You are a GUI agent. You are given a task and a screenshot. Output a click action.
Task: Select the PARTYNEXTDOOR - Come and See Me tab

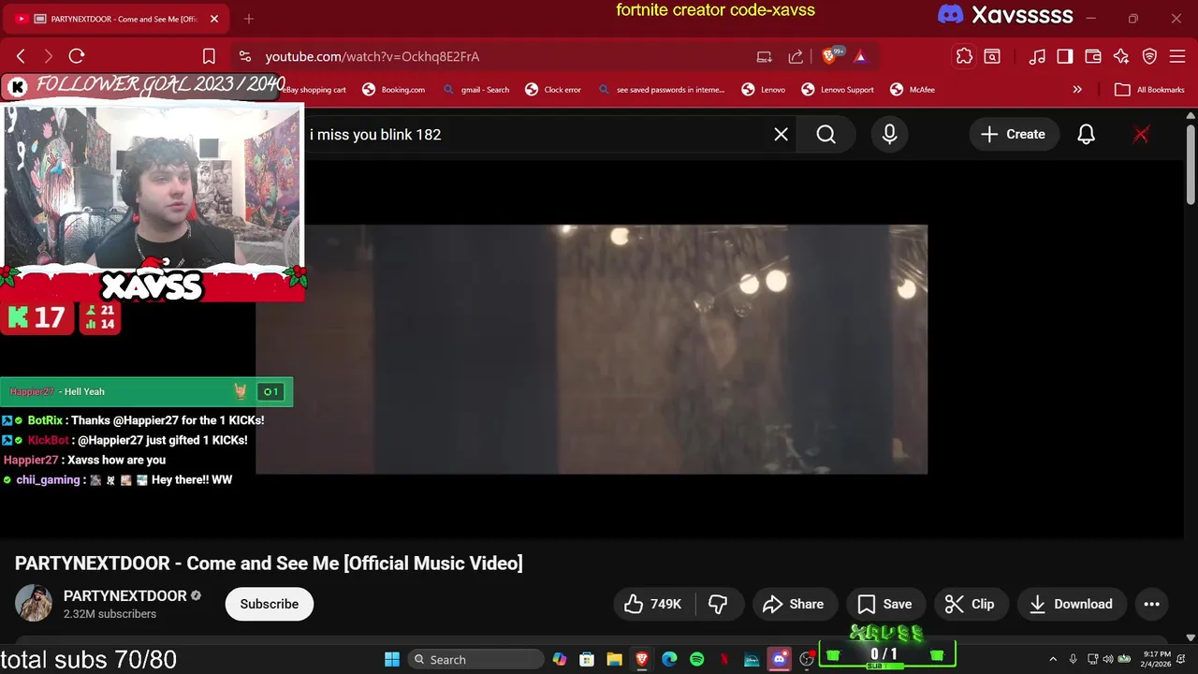click(115, 19)
